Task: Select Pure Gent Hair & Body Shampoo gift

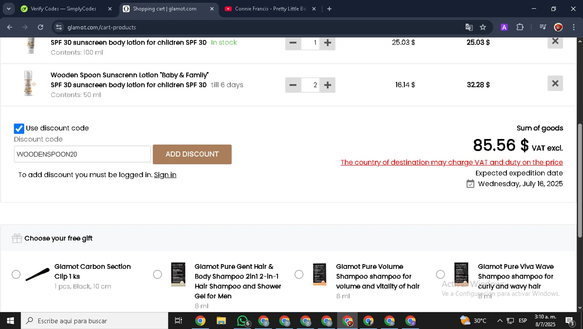Action: (157, 274)
